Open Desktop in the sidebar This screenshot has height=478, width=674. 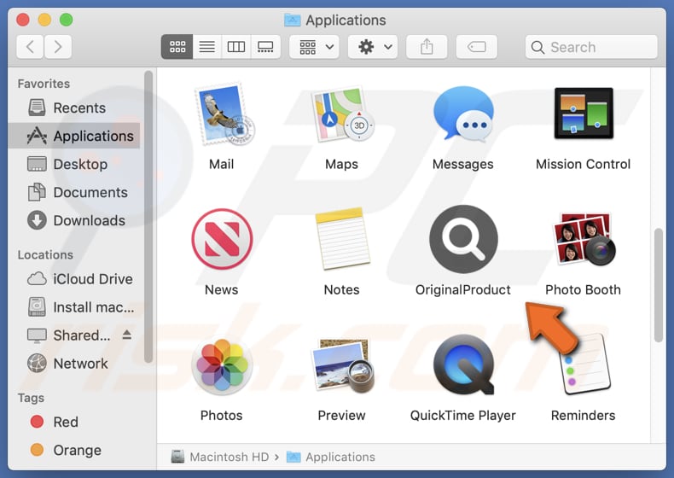(x=74, y=165)
